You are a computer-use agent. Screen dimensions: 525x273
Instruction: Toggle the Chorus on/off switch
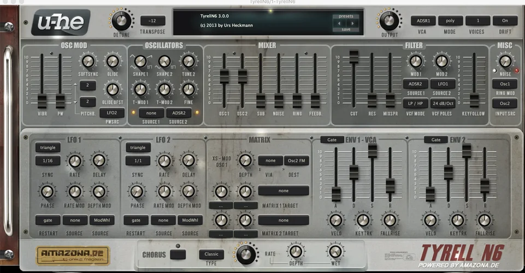pos(178,254)
